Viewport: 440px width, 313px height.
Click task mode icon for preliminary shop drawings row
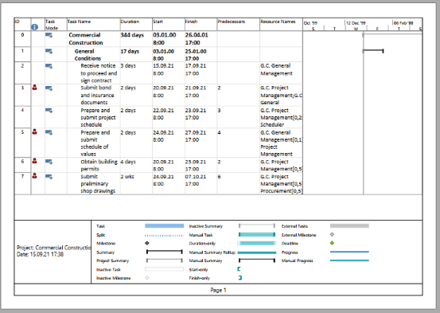coord(49,177)
